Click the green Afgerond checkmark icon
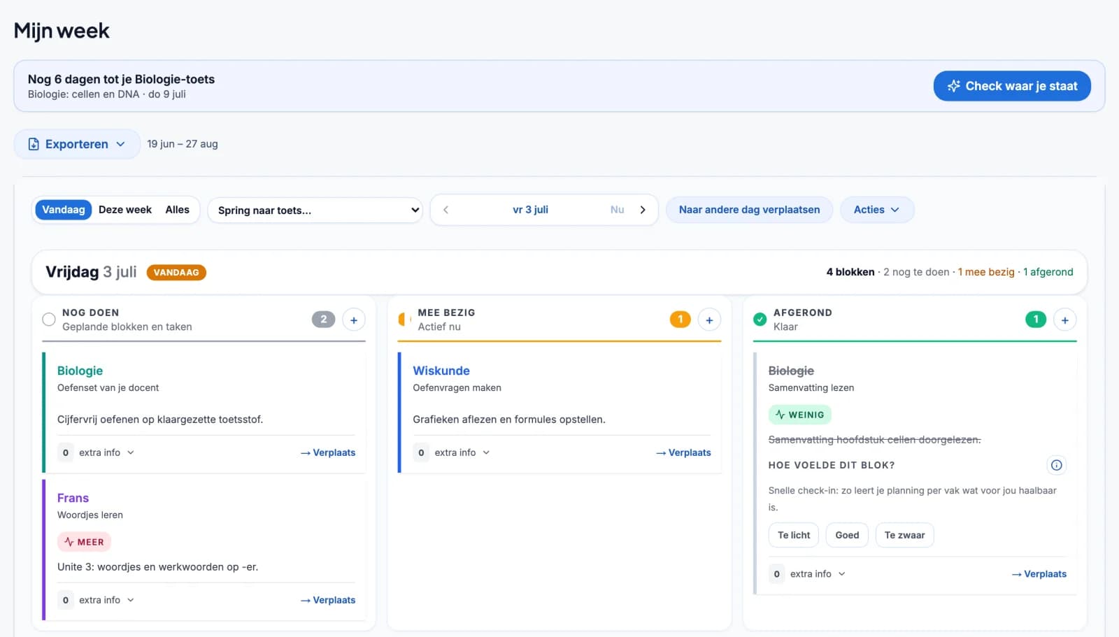 tap(760, 320)
